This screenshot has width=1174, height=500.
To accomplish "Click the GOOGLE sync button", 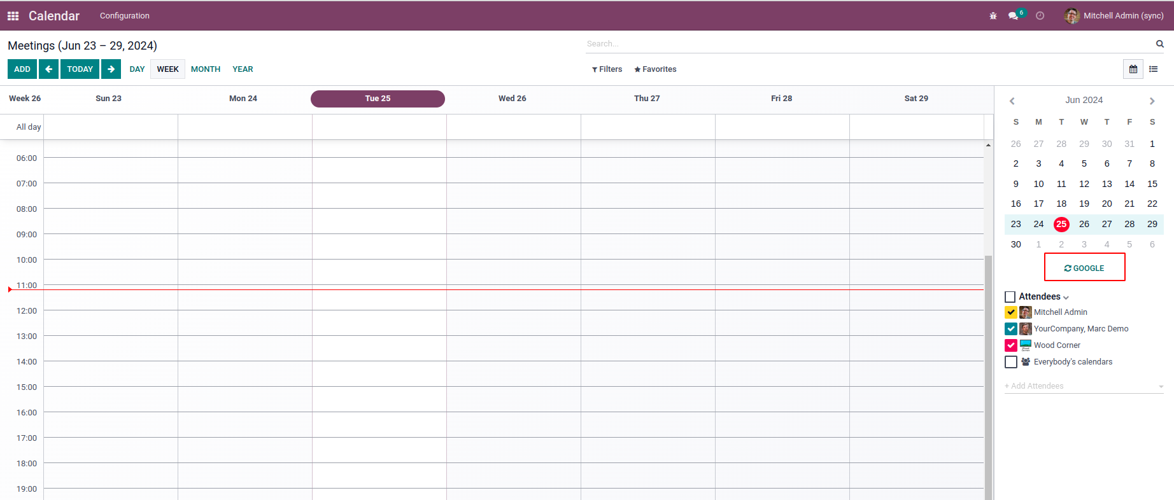I will [x=1084, y=268].
